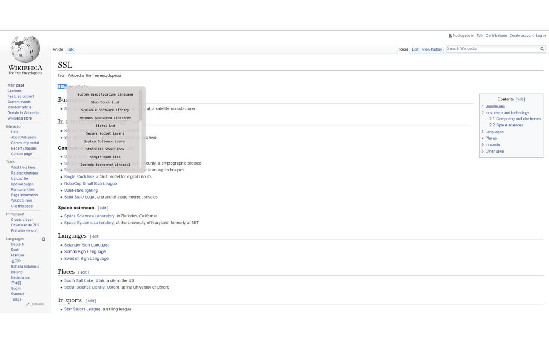Click the not-logged-in user icon
This screenshot has width=549, height=343.
[x=450, y=36]
